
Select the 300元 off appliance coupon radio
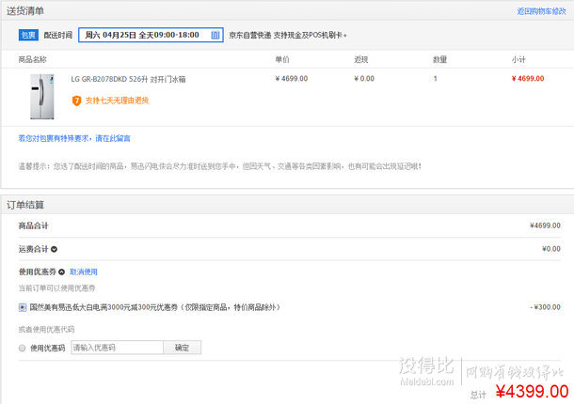pyautogui.click(x=23, y=307)
